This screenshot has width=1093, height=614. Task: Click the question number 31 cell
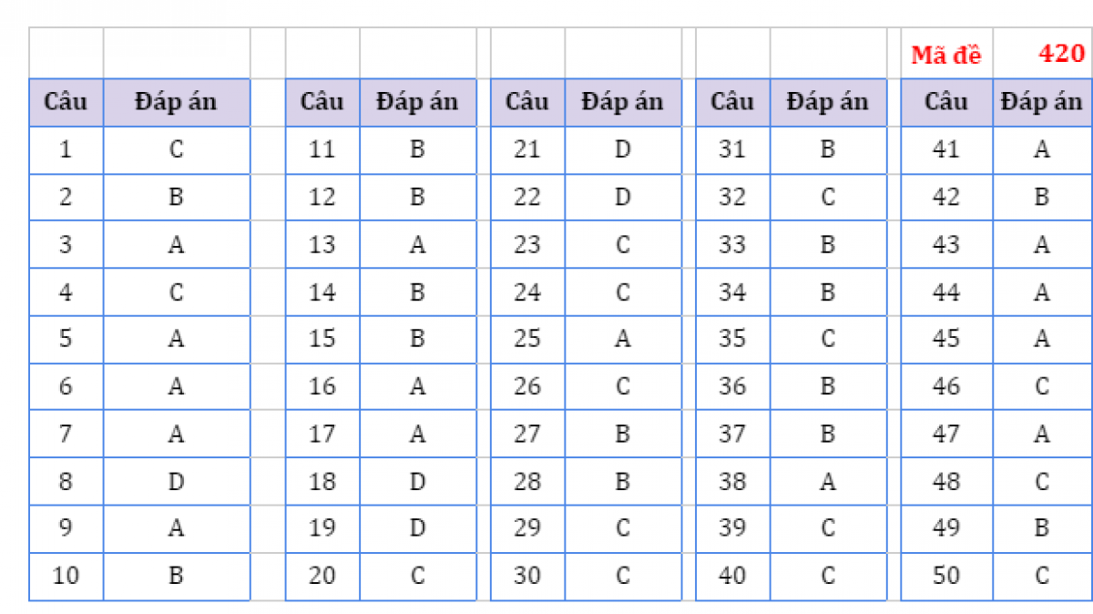pos(732,149)
